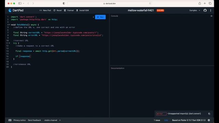Click Install SDK button

82,10
